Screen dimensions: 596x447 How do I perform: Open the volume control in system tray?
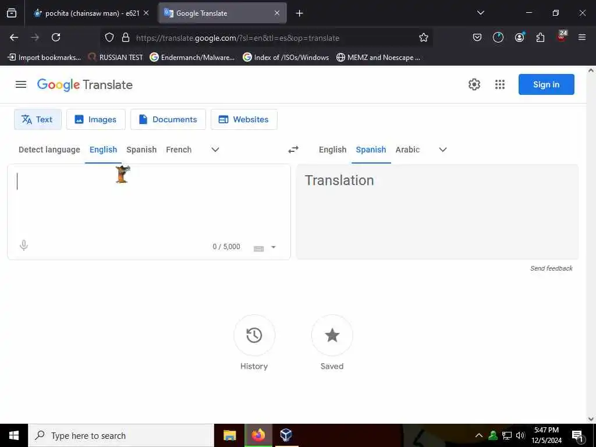tap(520, 435)
